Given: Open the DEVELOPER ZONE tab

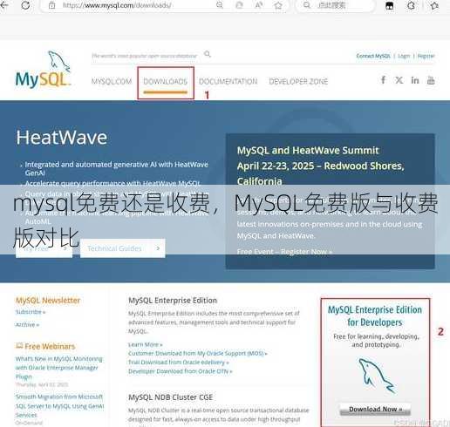Looking at the screenshot, I should pyautogui.click(x=298, y=81).
